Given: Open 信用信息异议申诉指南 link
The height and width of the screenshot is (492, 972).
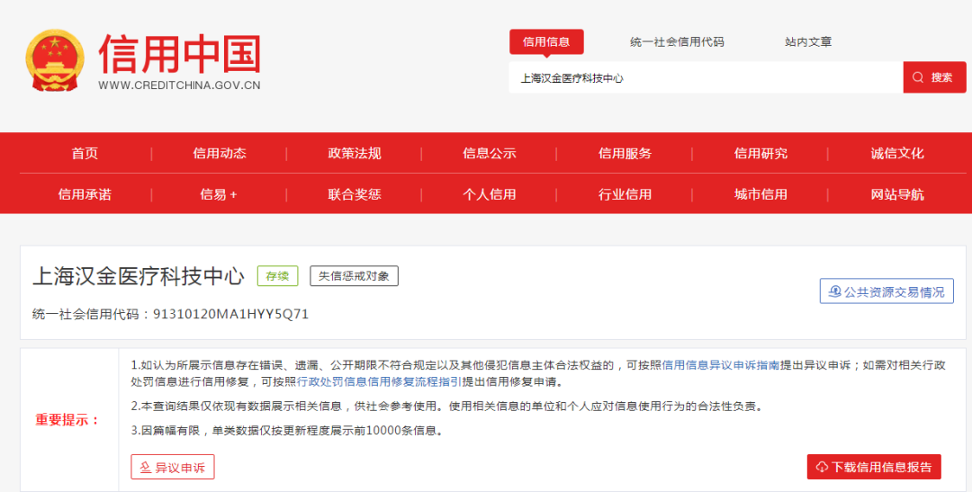Looking at the screenshot, I should tap(720, 365).
